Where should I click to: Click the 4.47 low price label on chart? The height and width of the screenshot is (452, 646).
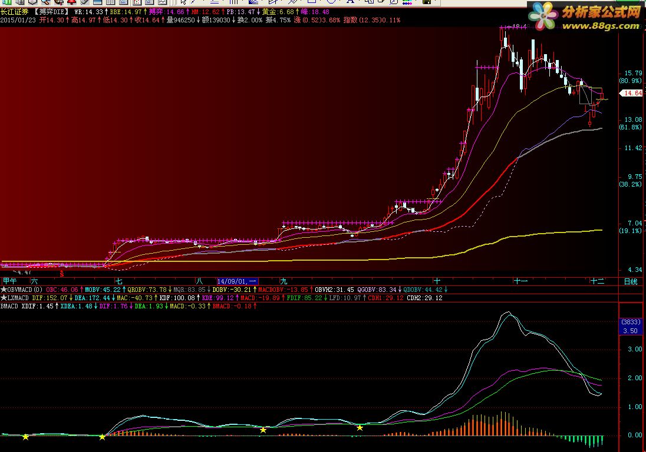pos(24,272)
